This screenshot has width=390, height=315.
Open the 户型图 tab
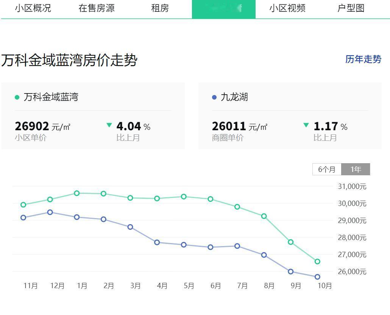coord(351,8)
